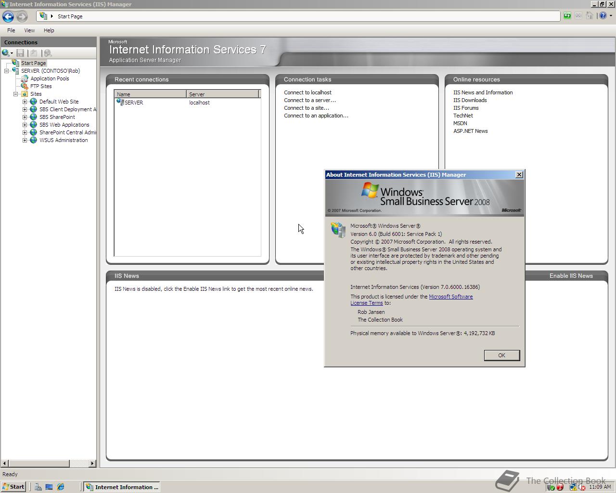The image size is (616, 493).
Task: Close the About IIS Manager dialog
Action: (x=519, y=175)
